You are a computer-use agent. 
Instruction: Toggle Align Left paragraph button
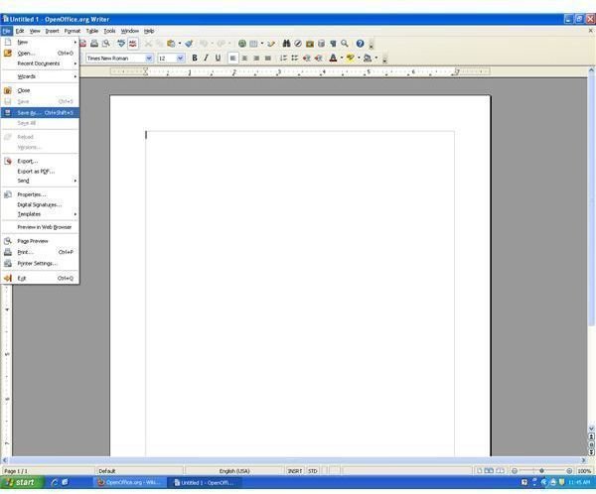tap(233, 59)
